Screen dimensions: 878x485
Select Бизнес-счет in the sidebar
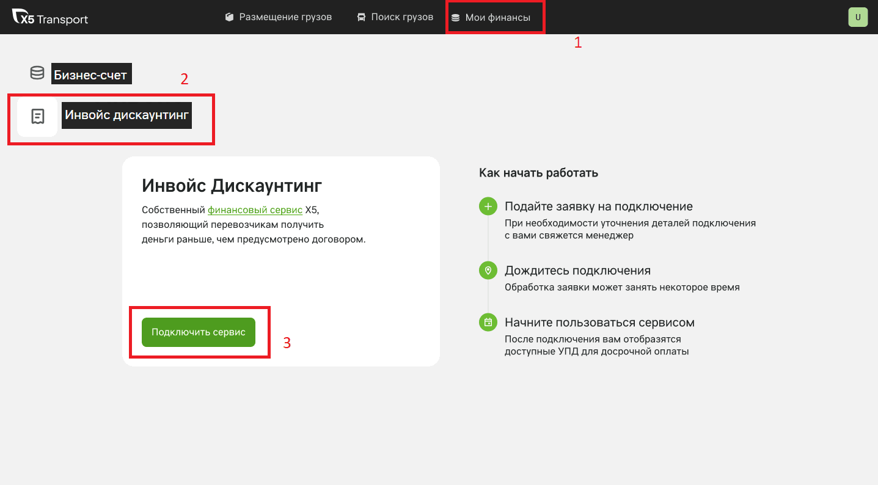pos(91,74)
